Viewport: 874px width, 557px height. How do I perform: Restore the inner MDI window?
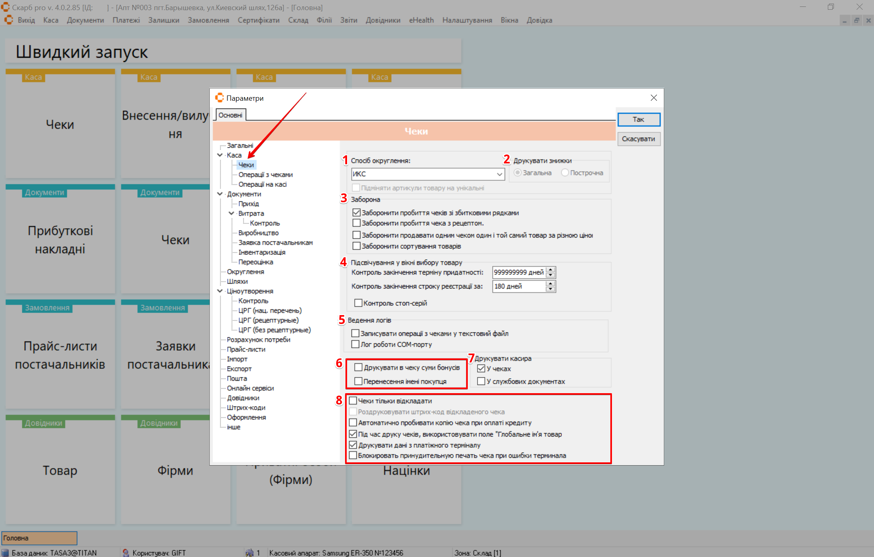pos(856,20)
